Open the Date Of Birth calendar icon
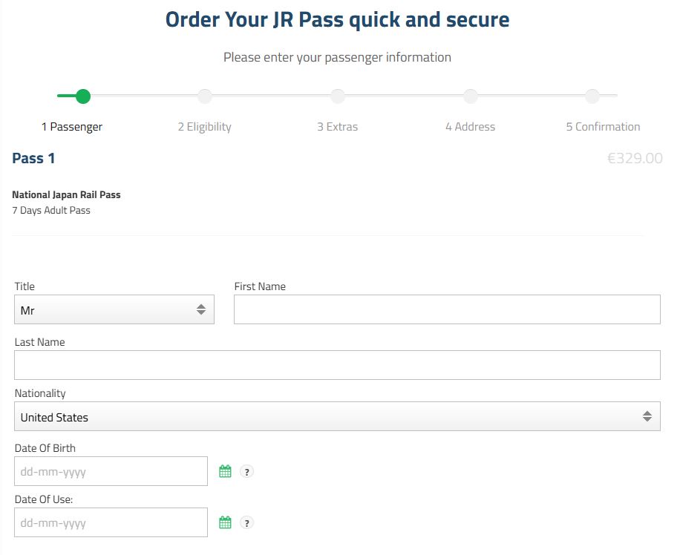The height and width of the screenshot is (555, 680). click(x=225, y=471)
